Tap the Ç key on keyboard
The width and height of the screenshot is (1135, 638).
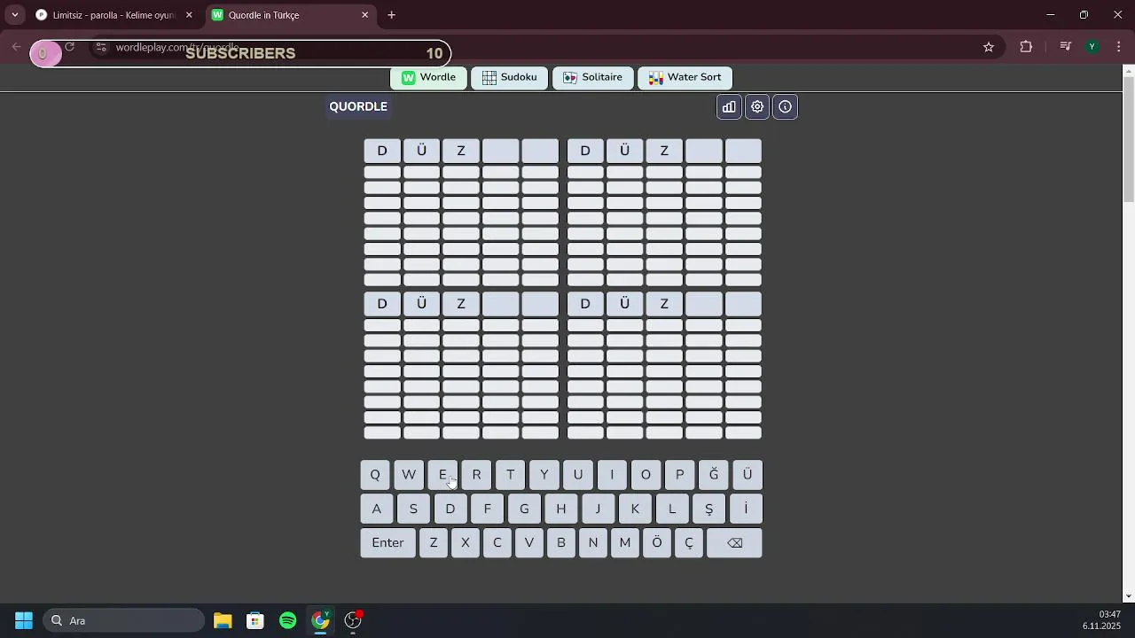(689, 543)
